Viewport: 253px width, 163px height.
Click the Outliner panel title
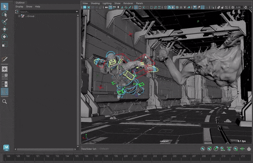pyautogui.click(x=20, y=3)
